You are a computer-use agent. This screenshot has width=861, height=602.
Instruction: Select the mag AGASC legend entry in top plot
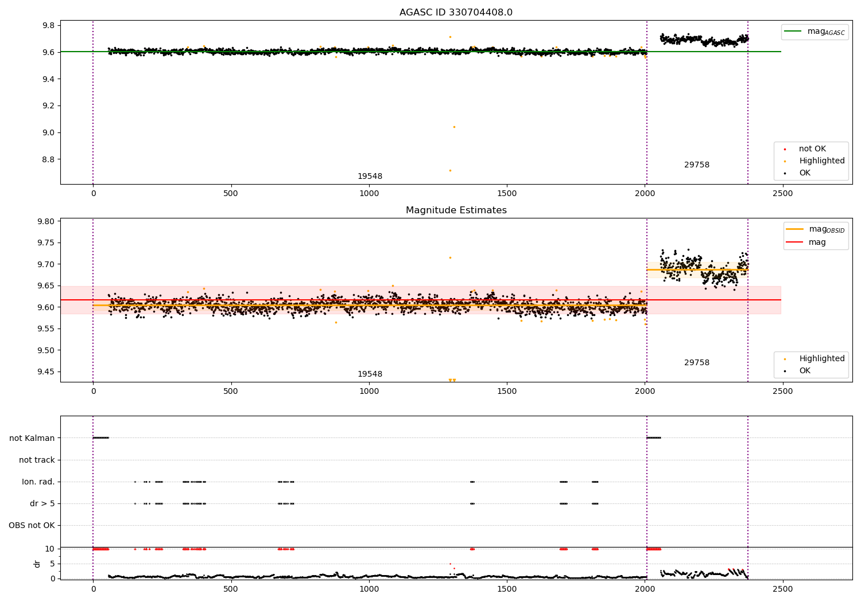click(x=815, y=32)
